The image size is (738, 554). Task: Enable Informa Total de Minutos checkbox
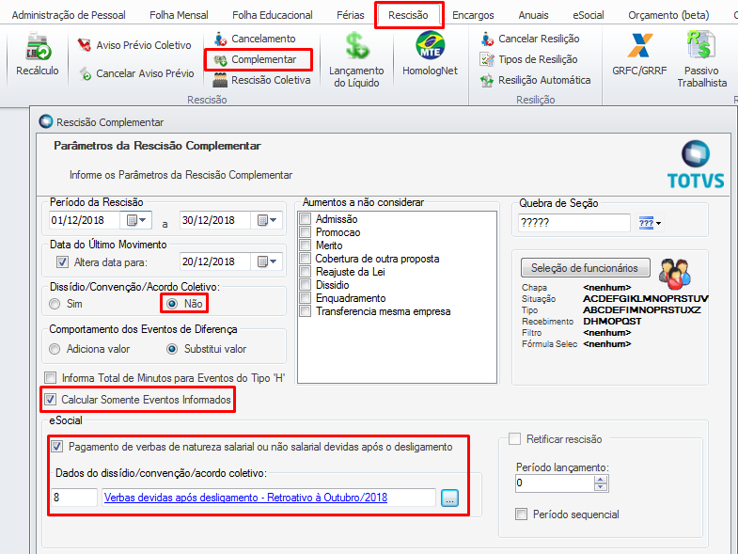tap(51, 378)
